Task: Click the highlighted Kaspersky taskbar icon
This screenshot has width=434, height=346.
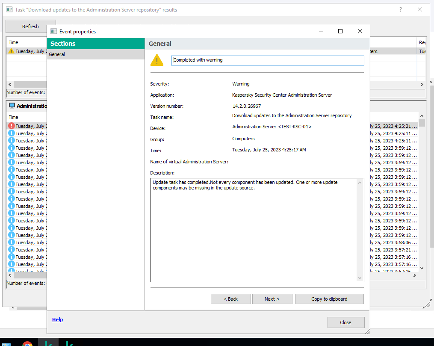Action: tap(48, 343)
